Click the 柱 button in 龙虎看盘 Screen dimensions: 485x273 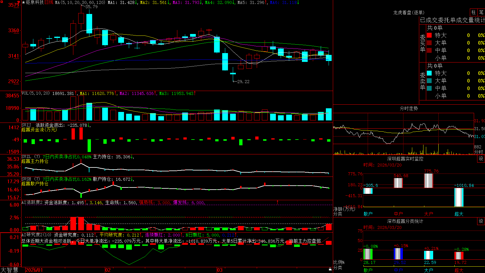tap(473, 12)
